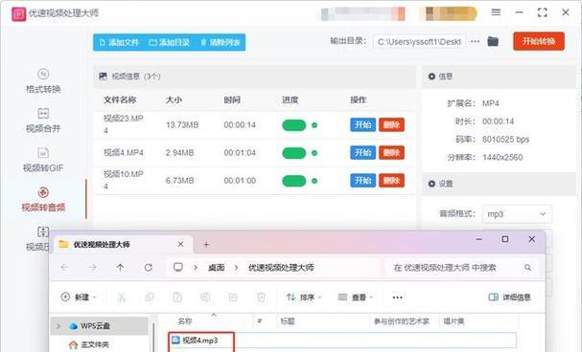582x352 pixels.
Task: Click the Rename icon in Explorer
Action: tap(205, 297)
